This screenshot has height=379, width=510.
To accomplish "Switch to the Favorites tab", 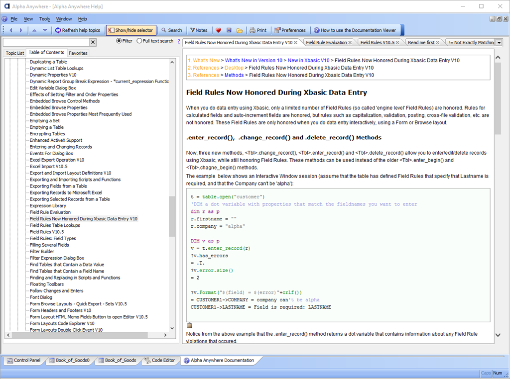I will (x=78, y=53).
